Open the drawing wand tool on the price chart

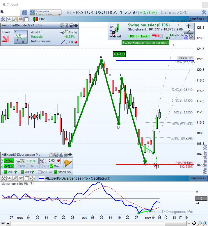pos(15,19)
